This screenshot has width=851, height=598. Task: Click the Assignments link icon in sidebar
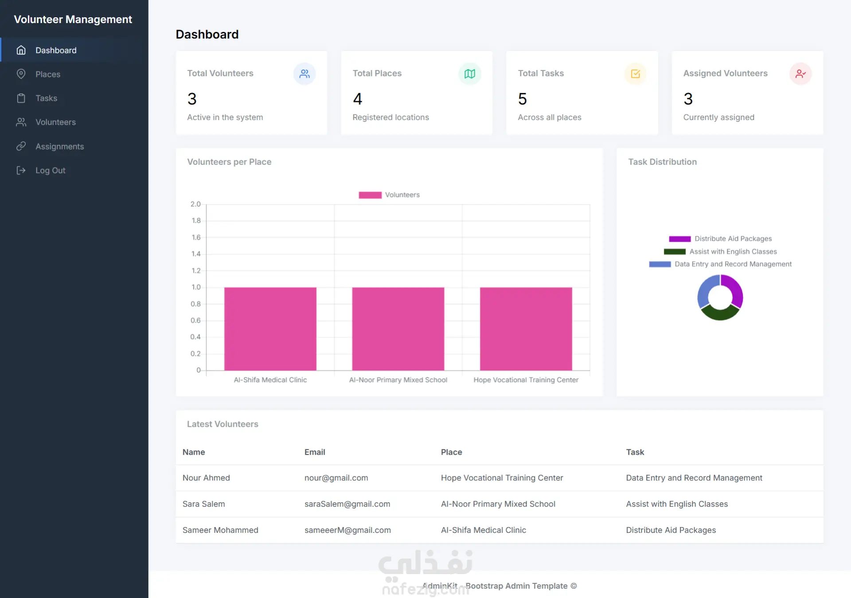(21, 146)
